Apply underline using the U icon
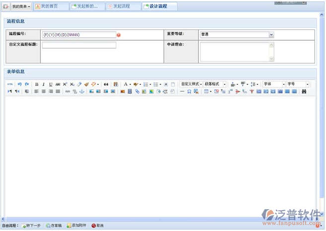 [x=51, y=84]
